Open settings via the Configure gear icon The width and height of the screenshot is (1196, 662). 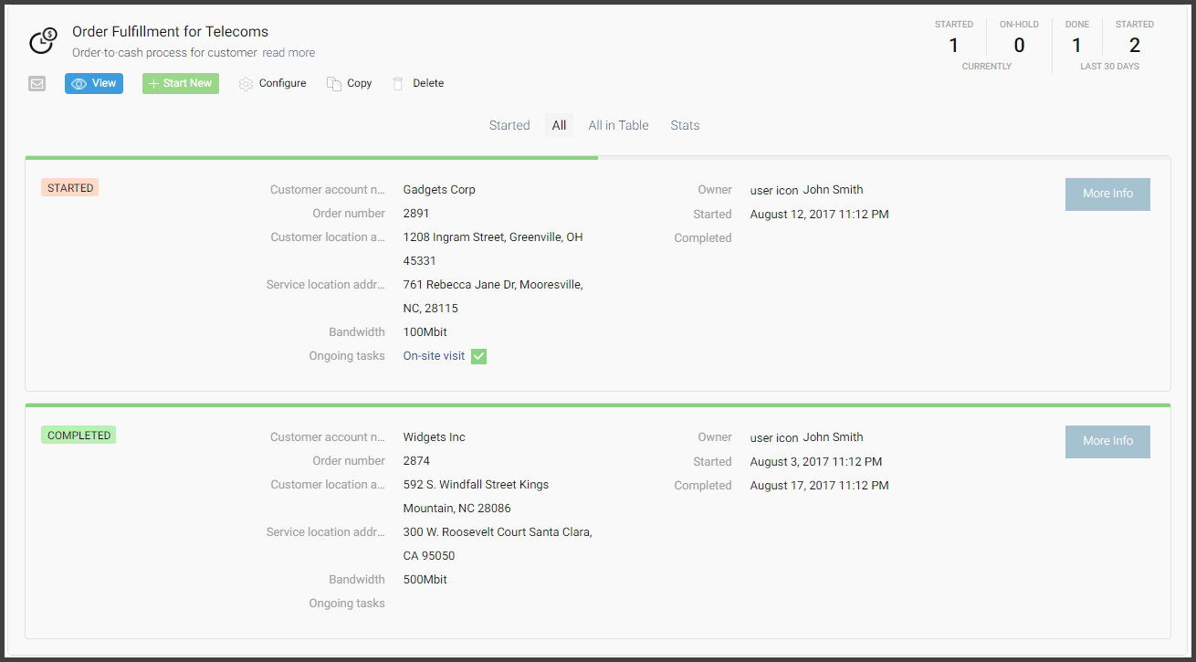point(245,83)
